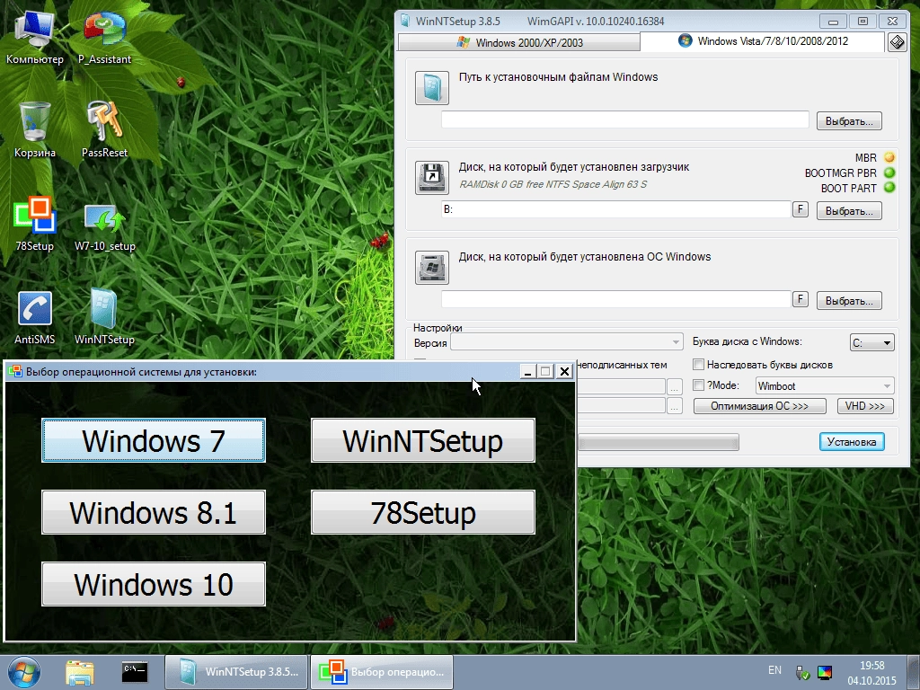Click the first browse ... button under неподписанных тем
Viewport: 920px width, 690px height.
tap(674, 386)
